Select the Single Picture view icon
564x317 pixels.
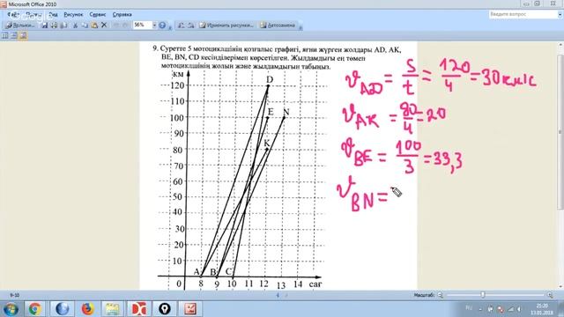(23, 35)
